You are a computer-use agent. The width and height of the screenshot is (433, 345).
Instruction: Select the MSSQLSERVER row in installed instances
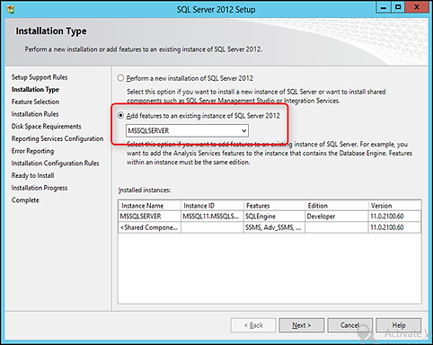(270, 217)
